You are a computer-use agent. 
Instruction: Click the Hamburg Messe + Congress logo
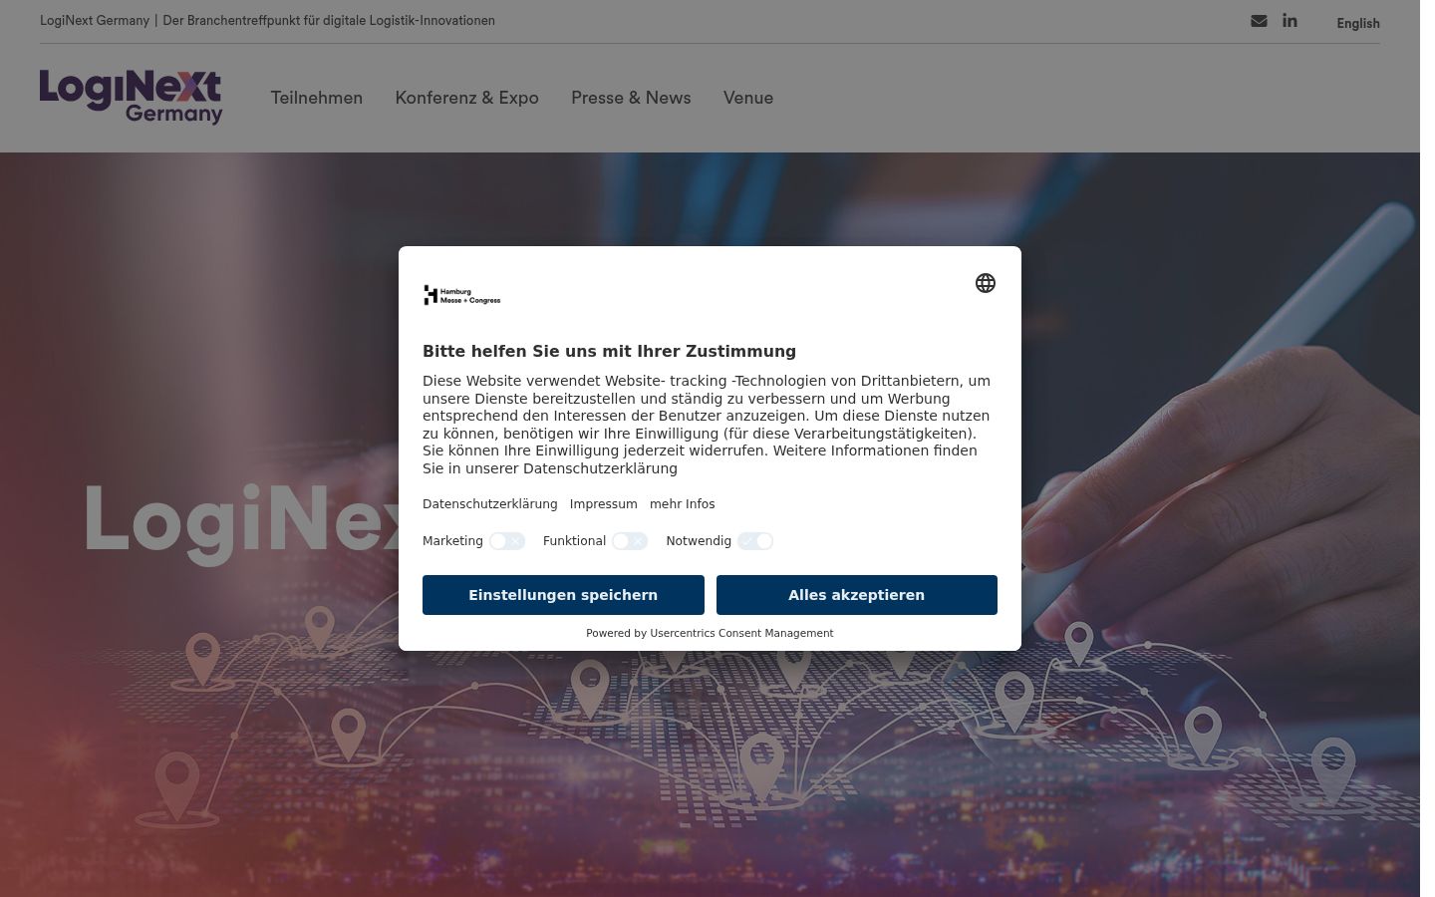click(462, 295)
